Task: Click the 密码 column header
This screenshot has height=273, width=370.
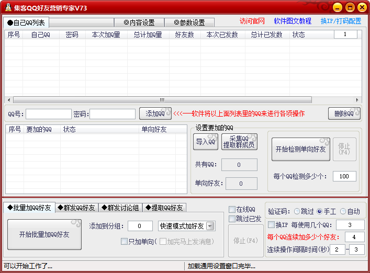Action: coord(72,35)
